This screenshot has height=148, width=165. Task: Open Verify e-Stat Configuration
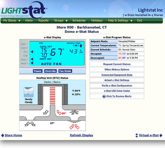pyautogui.click(x=117, y=86)
